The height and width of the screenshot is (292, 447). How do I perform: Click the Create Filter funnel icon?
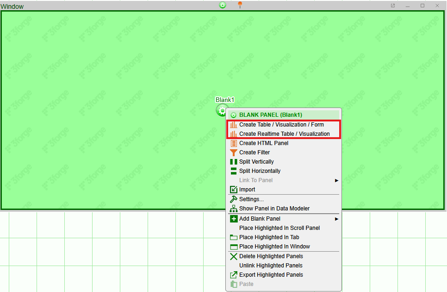234,152
